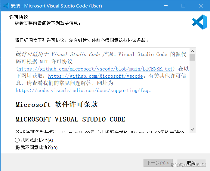Open the code.visualstudio.com FAQ link
The width and height of the screenshot is (210, 171).
click(x=82, y=90)
